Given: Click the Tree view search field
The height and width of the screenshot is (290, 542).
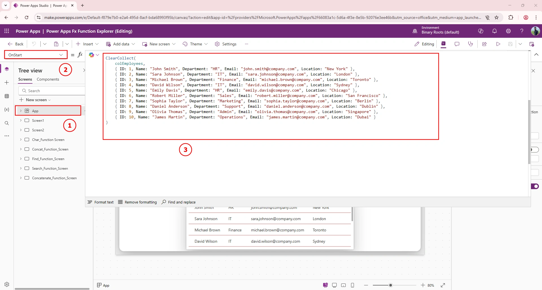Looking at the screenshot, I should click(52, 91).
